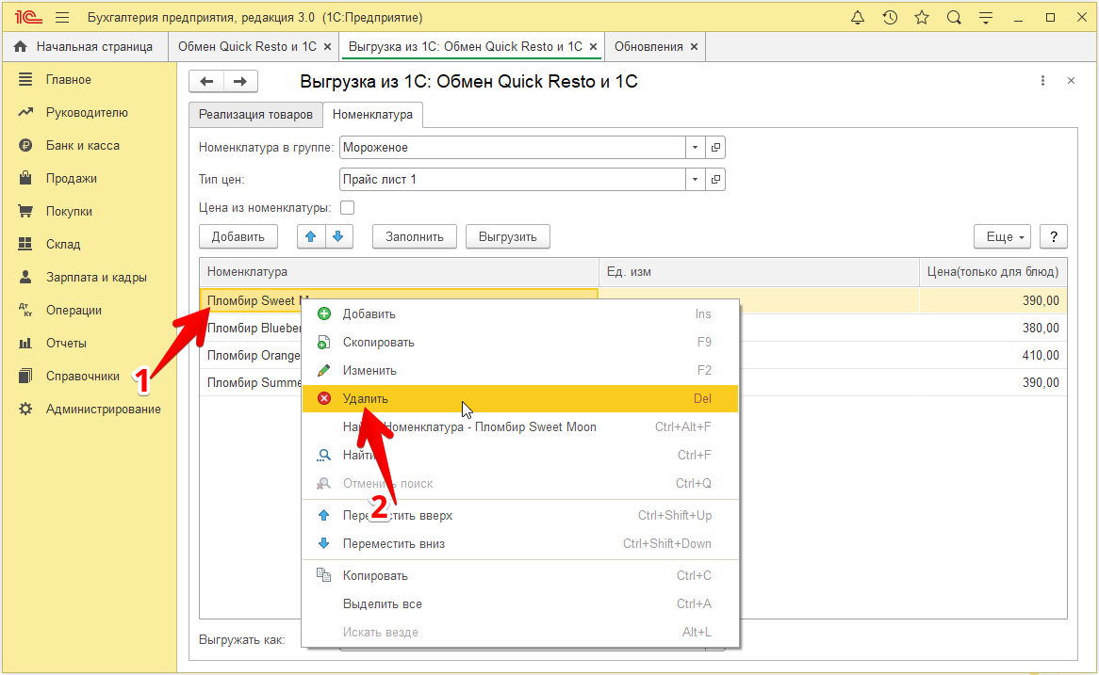Viewport: 1099px width, 675px height.
Task: Click the Выгрузить button
Action: click(507, 236)
